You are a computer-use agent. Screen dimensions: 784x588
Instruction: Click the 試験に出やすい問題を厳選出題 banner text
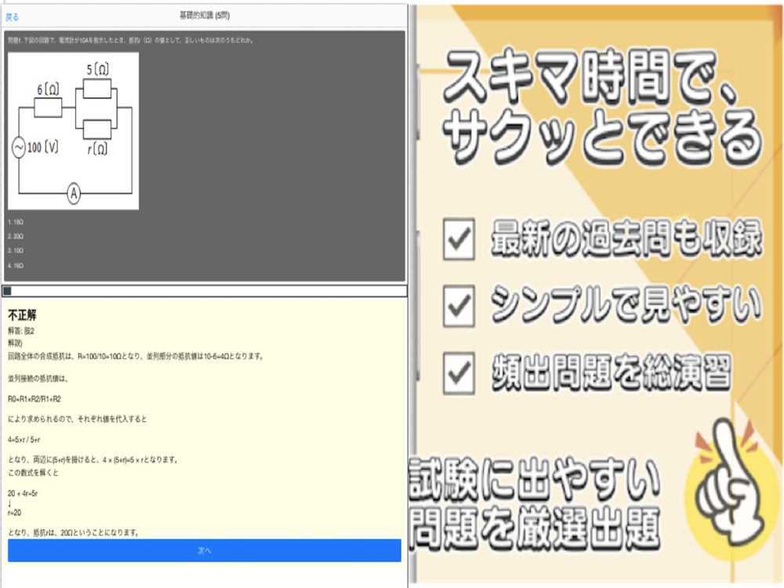pyautogui.click(x=535, y=504)
